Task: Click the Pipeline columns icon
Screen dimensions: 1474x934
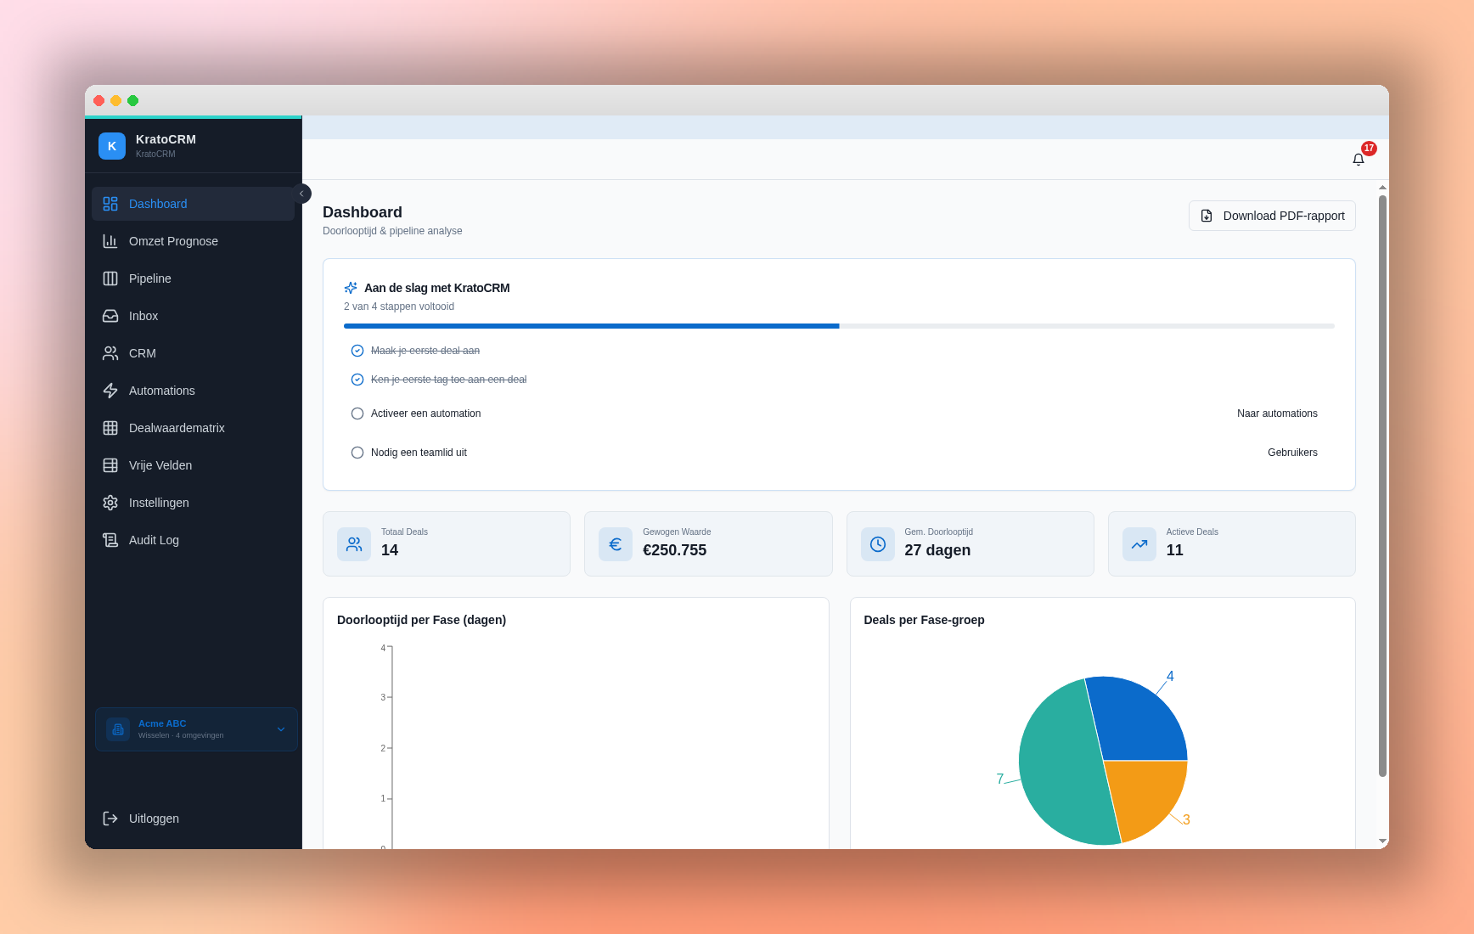Action: [110, 279]
